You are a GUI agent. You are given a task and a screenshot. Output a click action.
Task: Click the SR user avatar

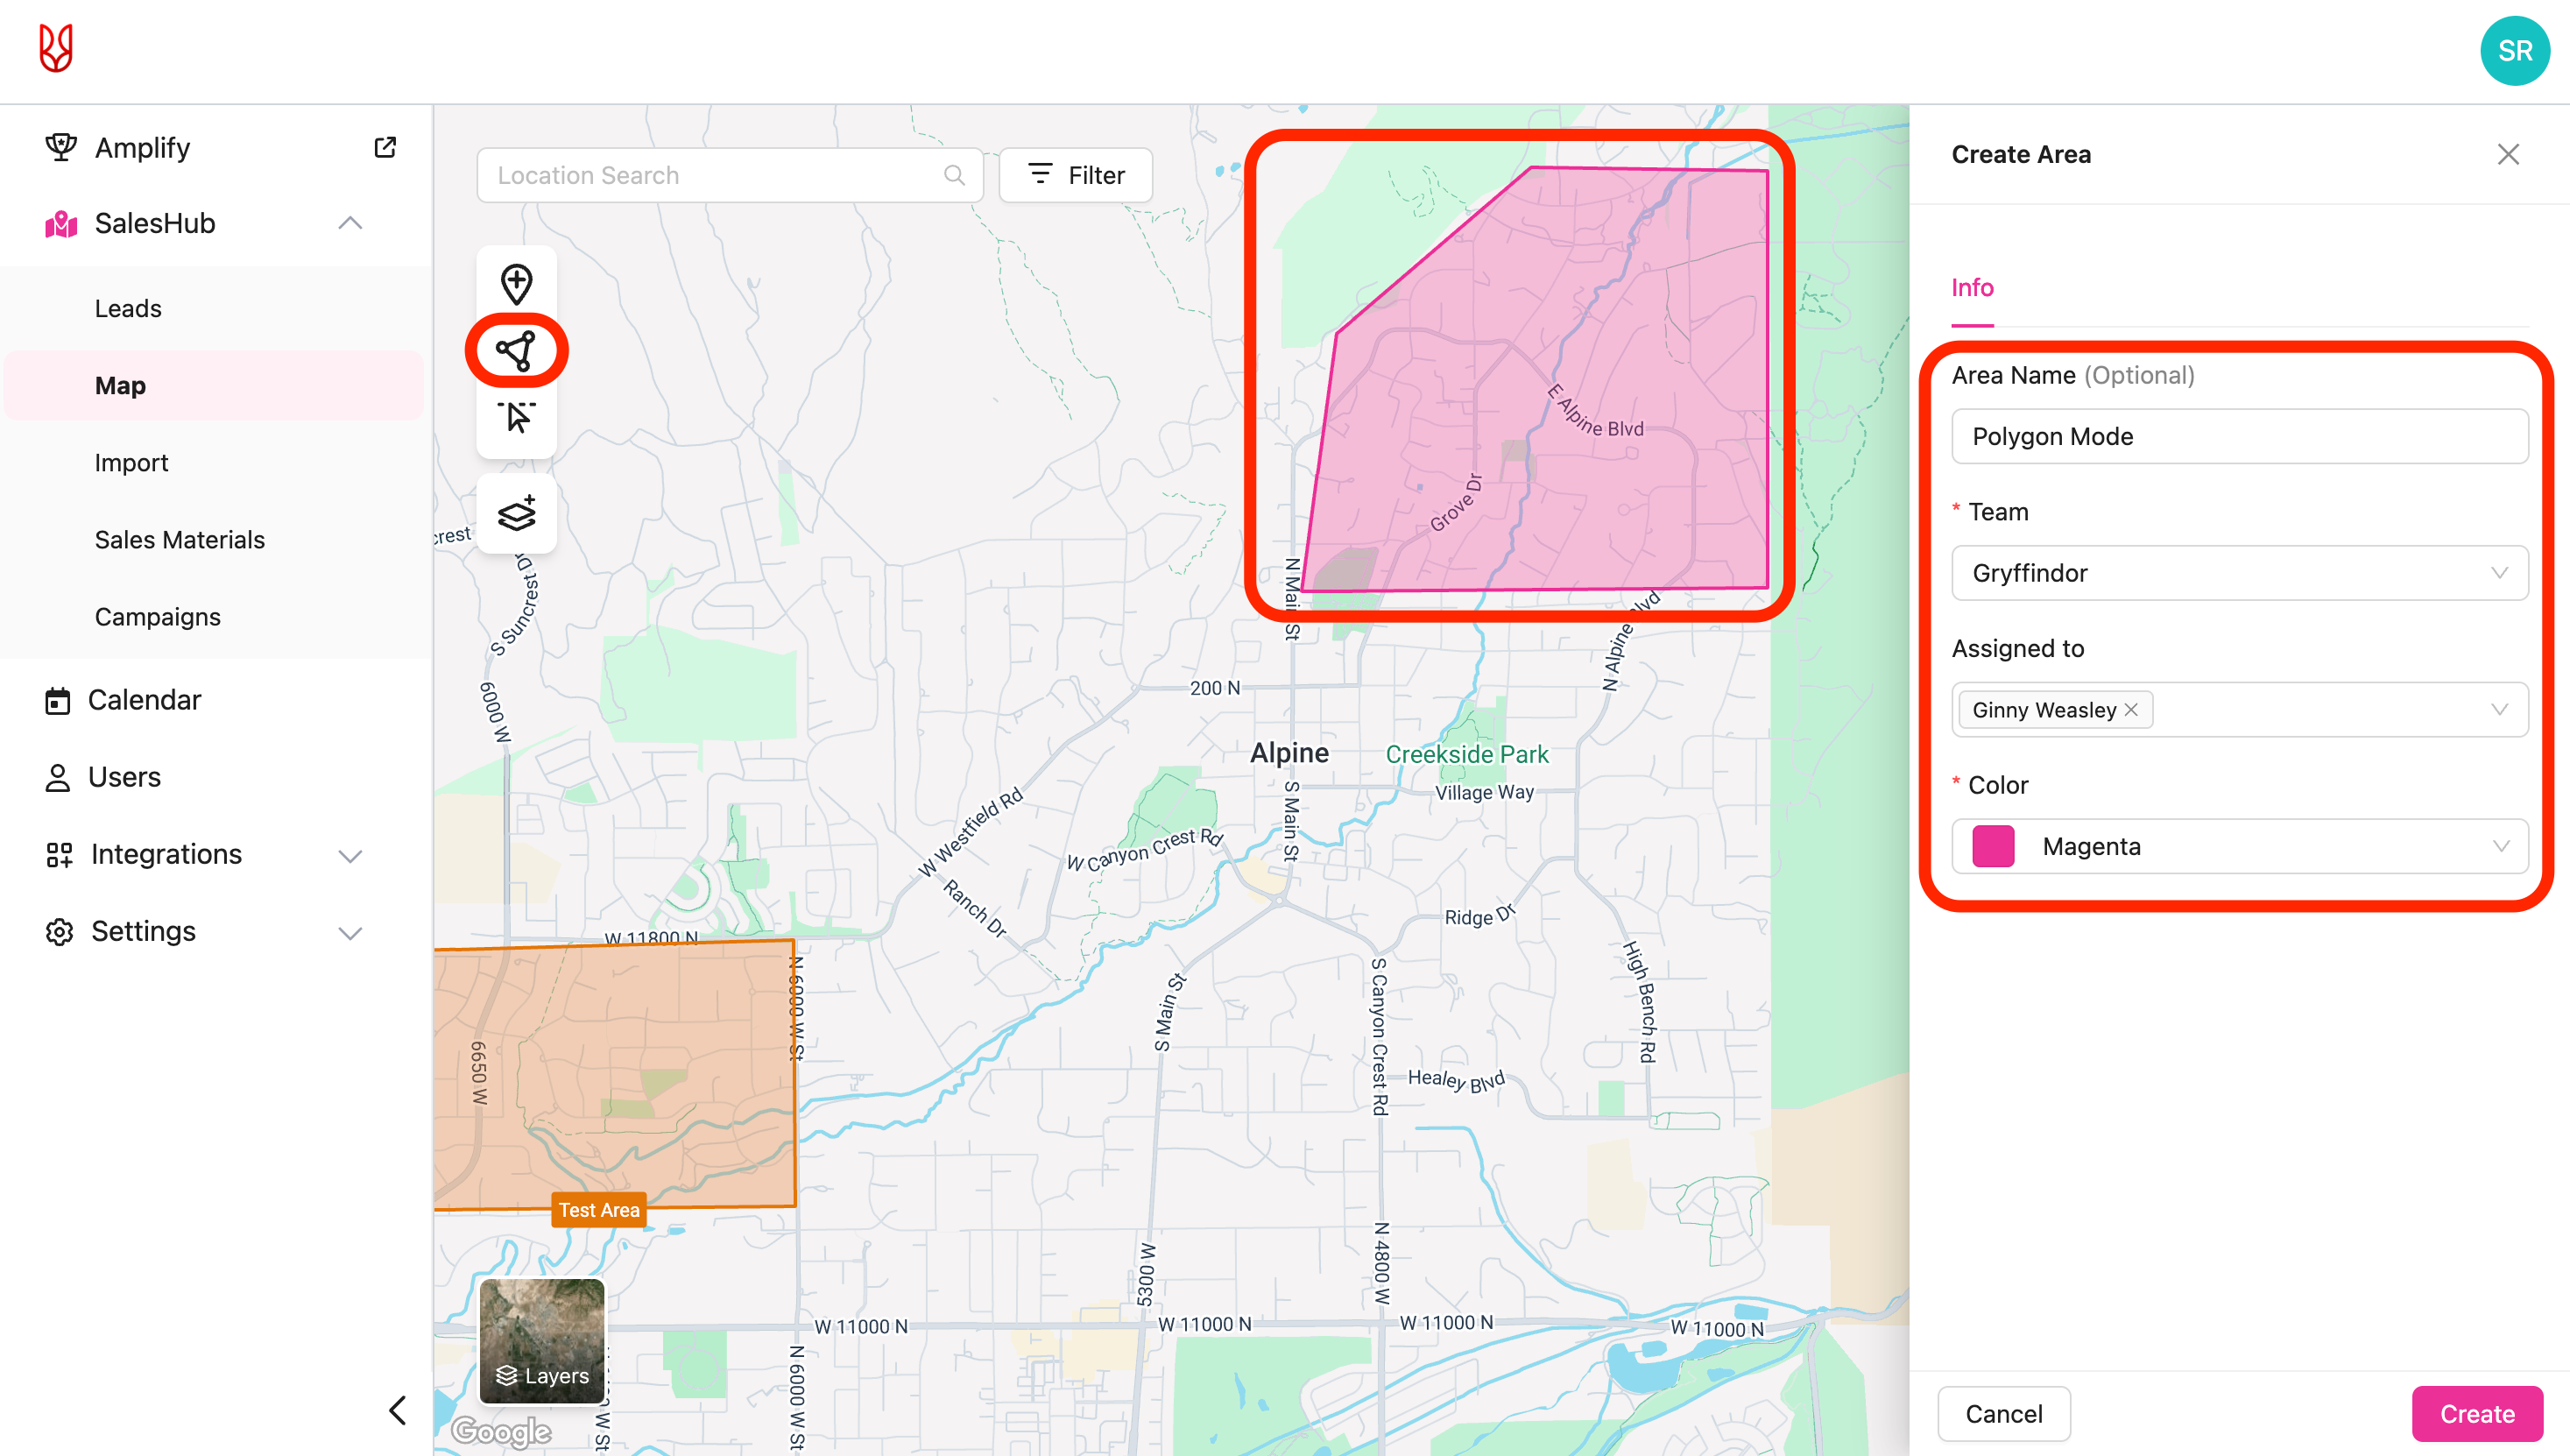[x=2514, y=50]
